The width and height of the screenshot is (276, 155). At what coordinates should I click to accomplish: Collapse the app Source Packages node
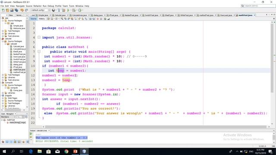pyautogui.click(x=3, y=21)
